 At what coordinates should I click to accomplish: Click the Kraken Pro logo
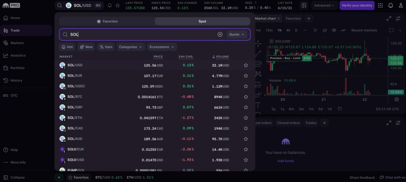[x=11, y=6]
